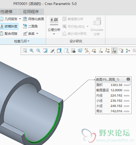136x145 pixels.
Task: Click the 统计设计研究 button
Action: pyautogui.click(x=75, y=34)
